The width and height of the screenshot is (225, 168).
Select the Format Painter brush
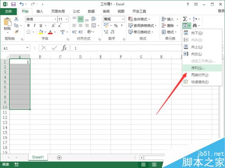tap(16, 32)
